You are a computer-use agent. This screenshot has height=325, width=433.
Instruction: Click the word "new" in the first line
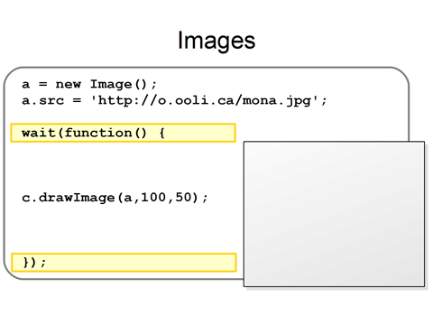coord(69,84)
